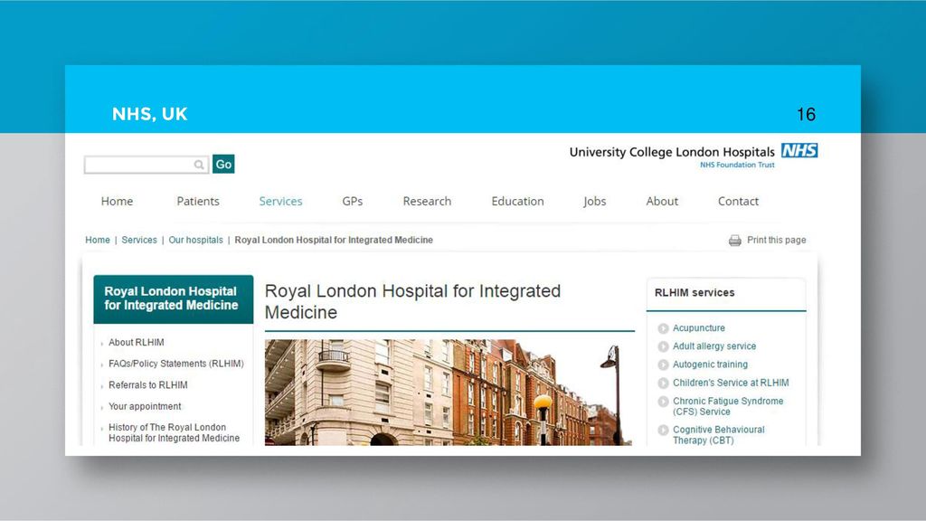Click inside the search text field
Screen dimensions: 926x521
pos(139,165)
